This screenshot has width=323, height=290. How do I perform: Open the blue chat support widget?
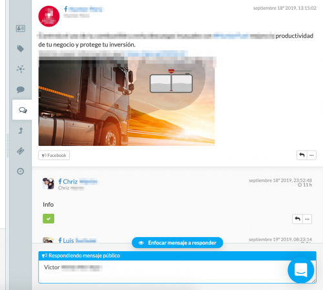tap(301, 270)
